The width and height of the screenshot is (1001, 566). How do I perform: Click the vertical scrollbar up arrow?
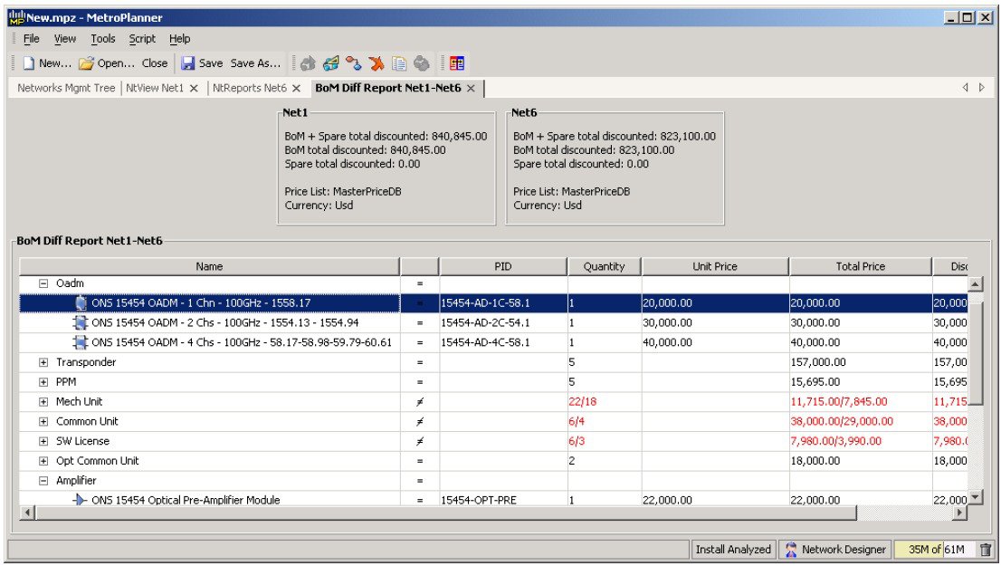coord(976,284)
